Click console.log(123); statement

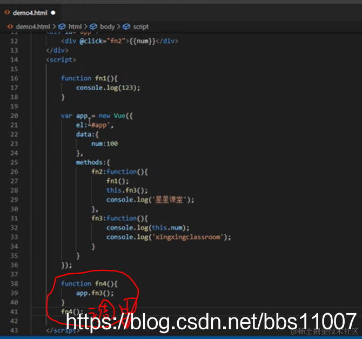[108, 88]
